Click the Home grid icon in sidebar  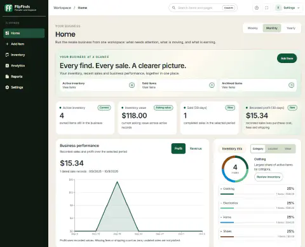tap(7, 33)
